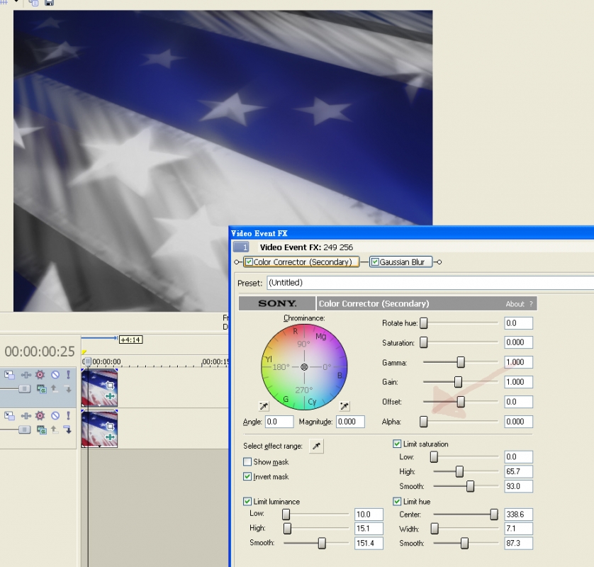Image resolution: width=594 pixels, height=567 pixels.
Task: Open Event FX on the bottom clip
Action: (x=110, y=437)
